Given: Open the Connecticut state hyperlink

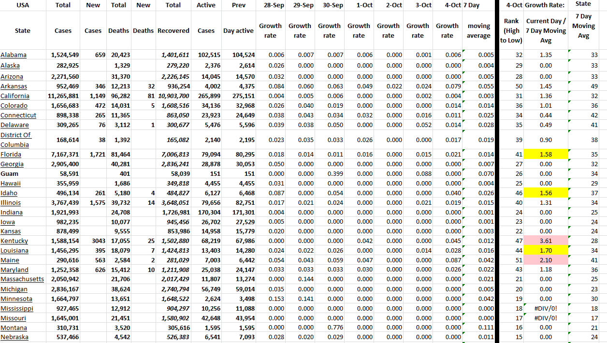Looking at the screenshot, I should (18, 115).
